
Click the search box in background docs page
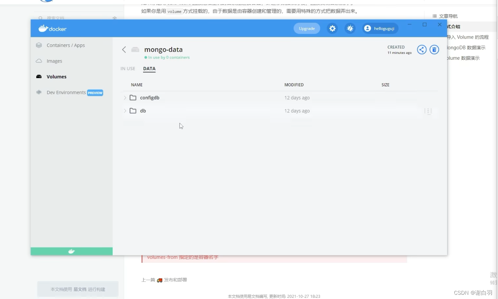coord(78,18)
